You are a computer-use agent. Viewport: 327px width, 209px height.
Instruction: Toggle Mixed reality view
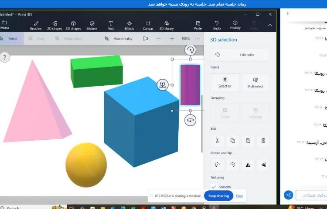tap(118, 39)
